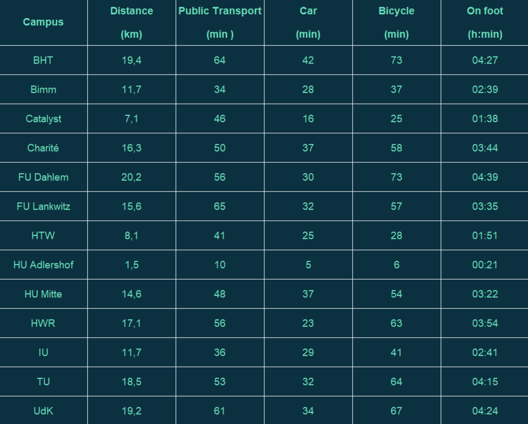Image resolution: width=528 pixels, height=424 pixels.
Task: Click the Bicycle (min) header cell
Action: (396, 23)
